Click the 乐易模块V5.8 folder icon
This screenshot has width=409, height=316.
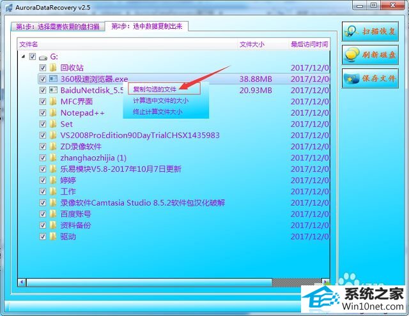[x=53, y=169]
